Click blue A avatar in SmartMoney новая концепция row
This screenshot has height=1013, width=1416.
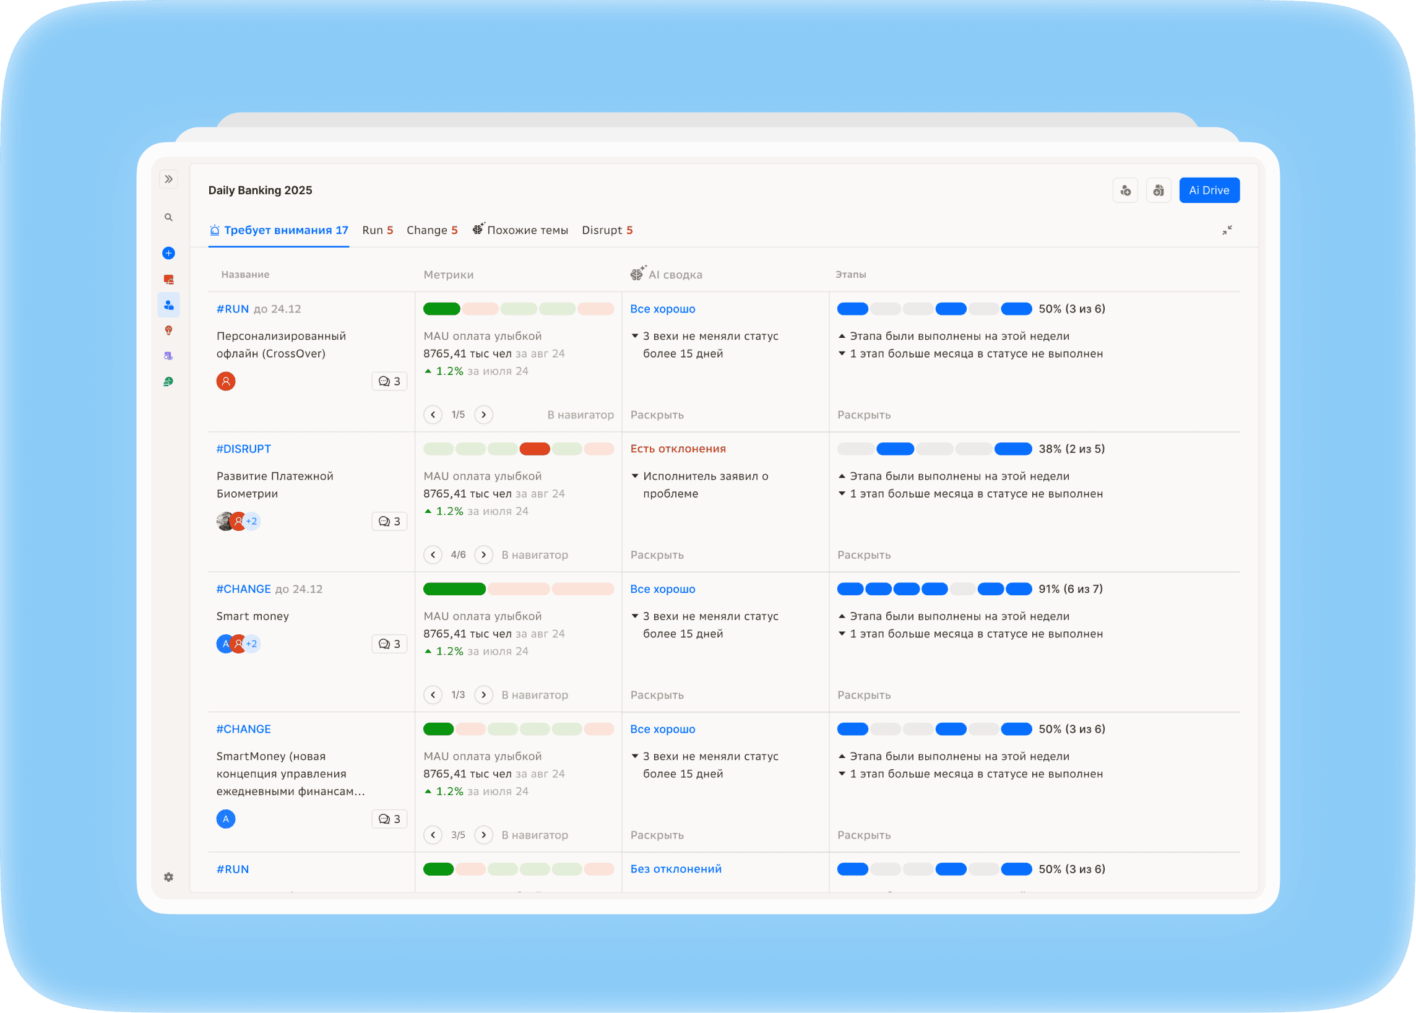226,820
